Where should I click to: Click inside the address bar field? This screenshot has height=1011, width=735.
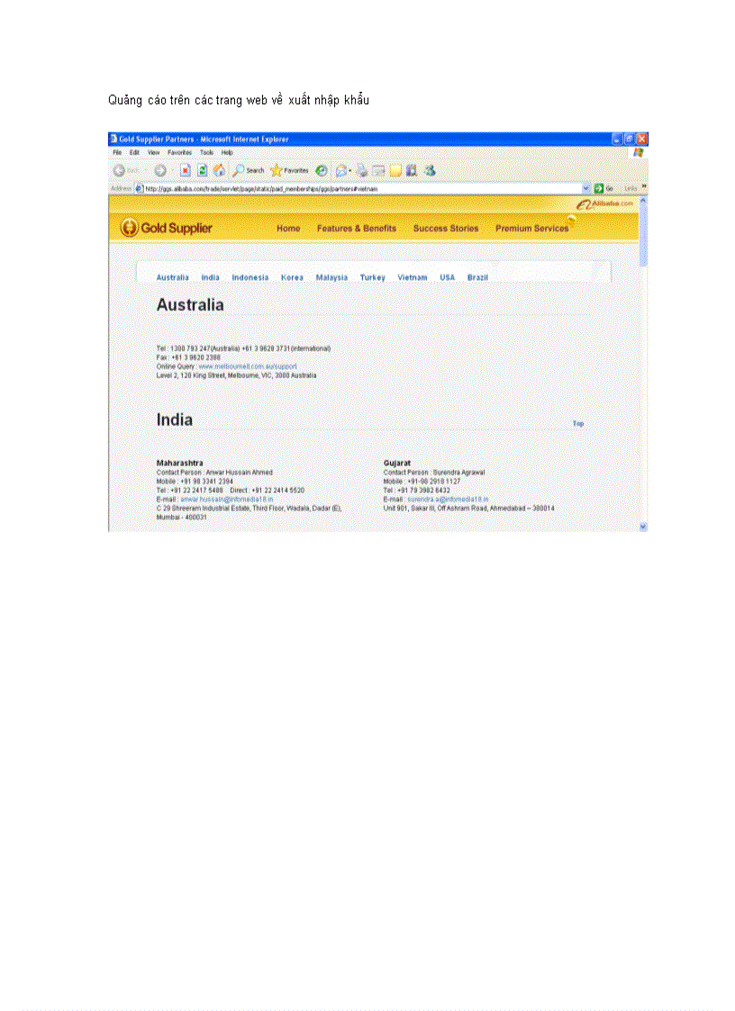pyautogui.click(x=360, y=189)
